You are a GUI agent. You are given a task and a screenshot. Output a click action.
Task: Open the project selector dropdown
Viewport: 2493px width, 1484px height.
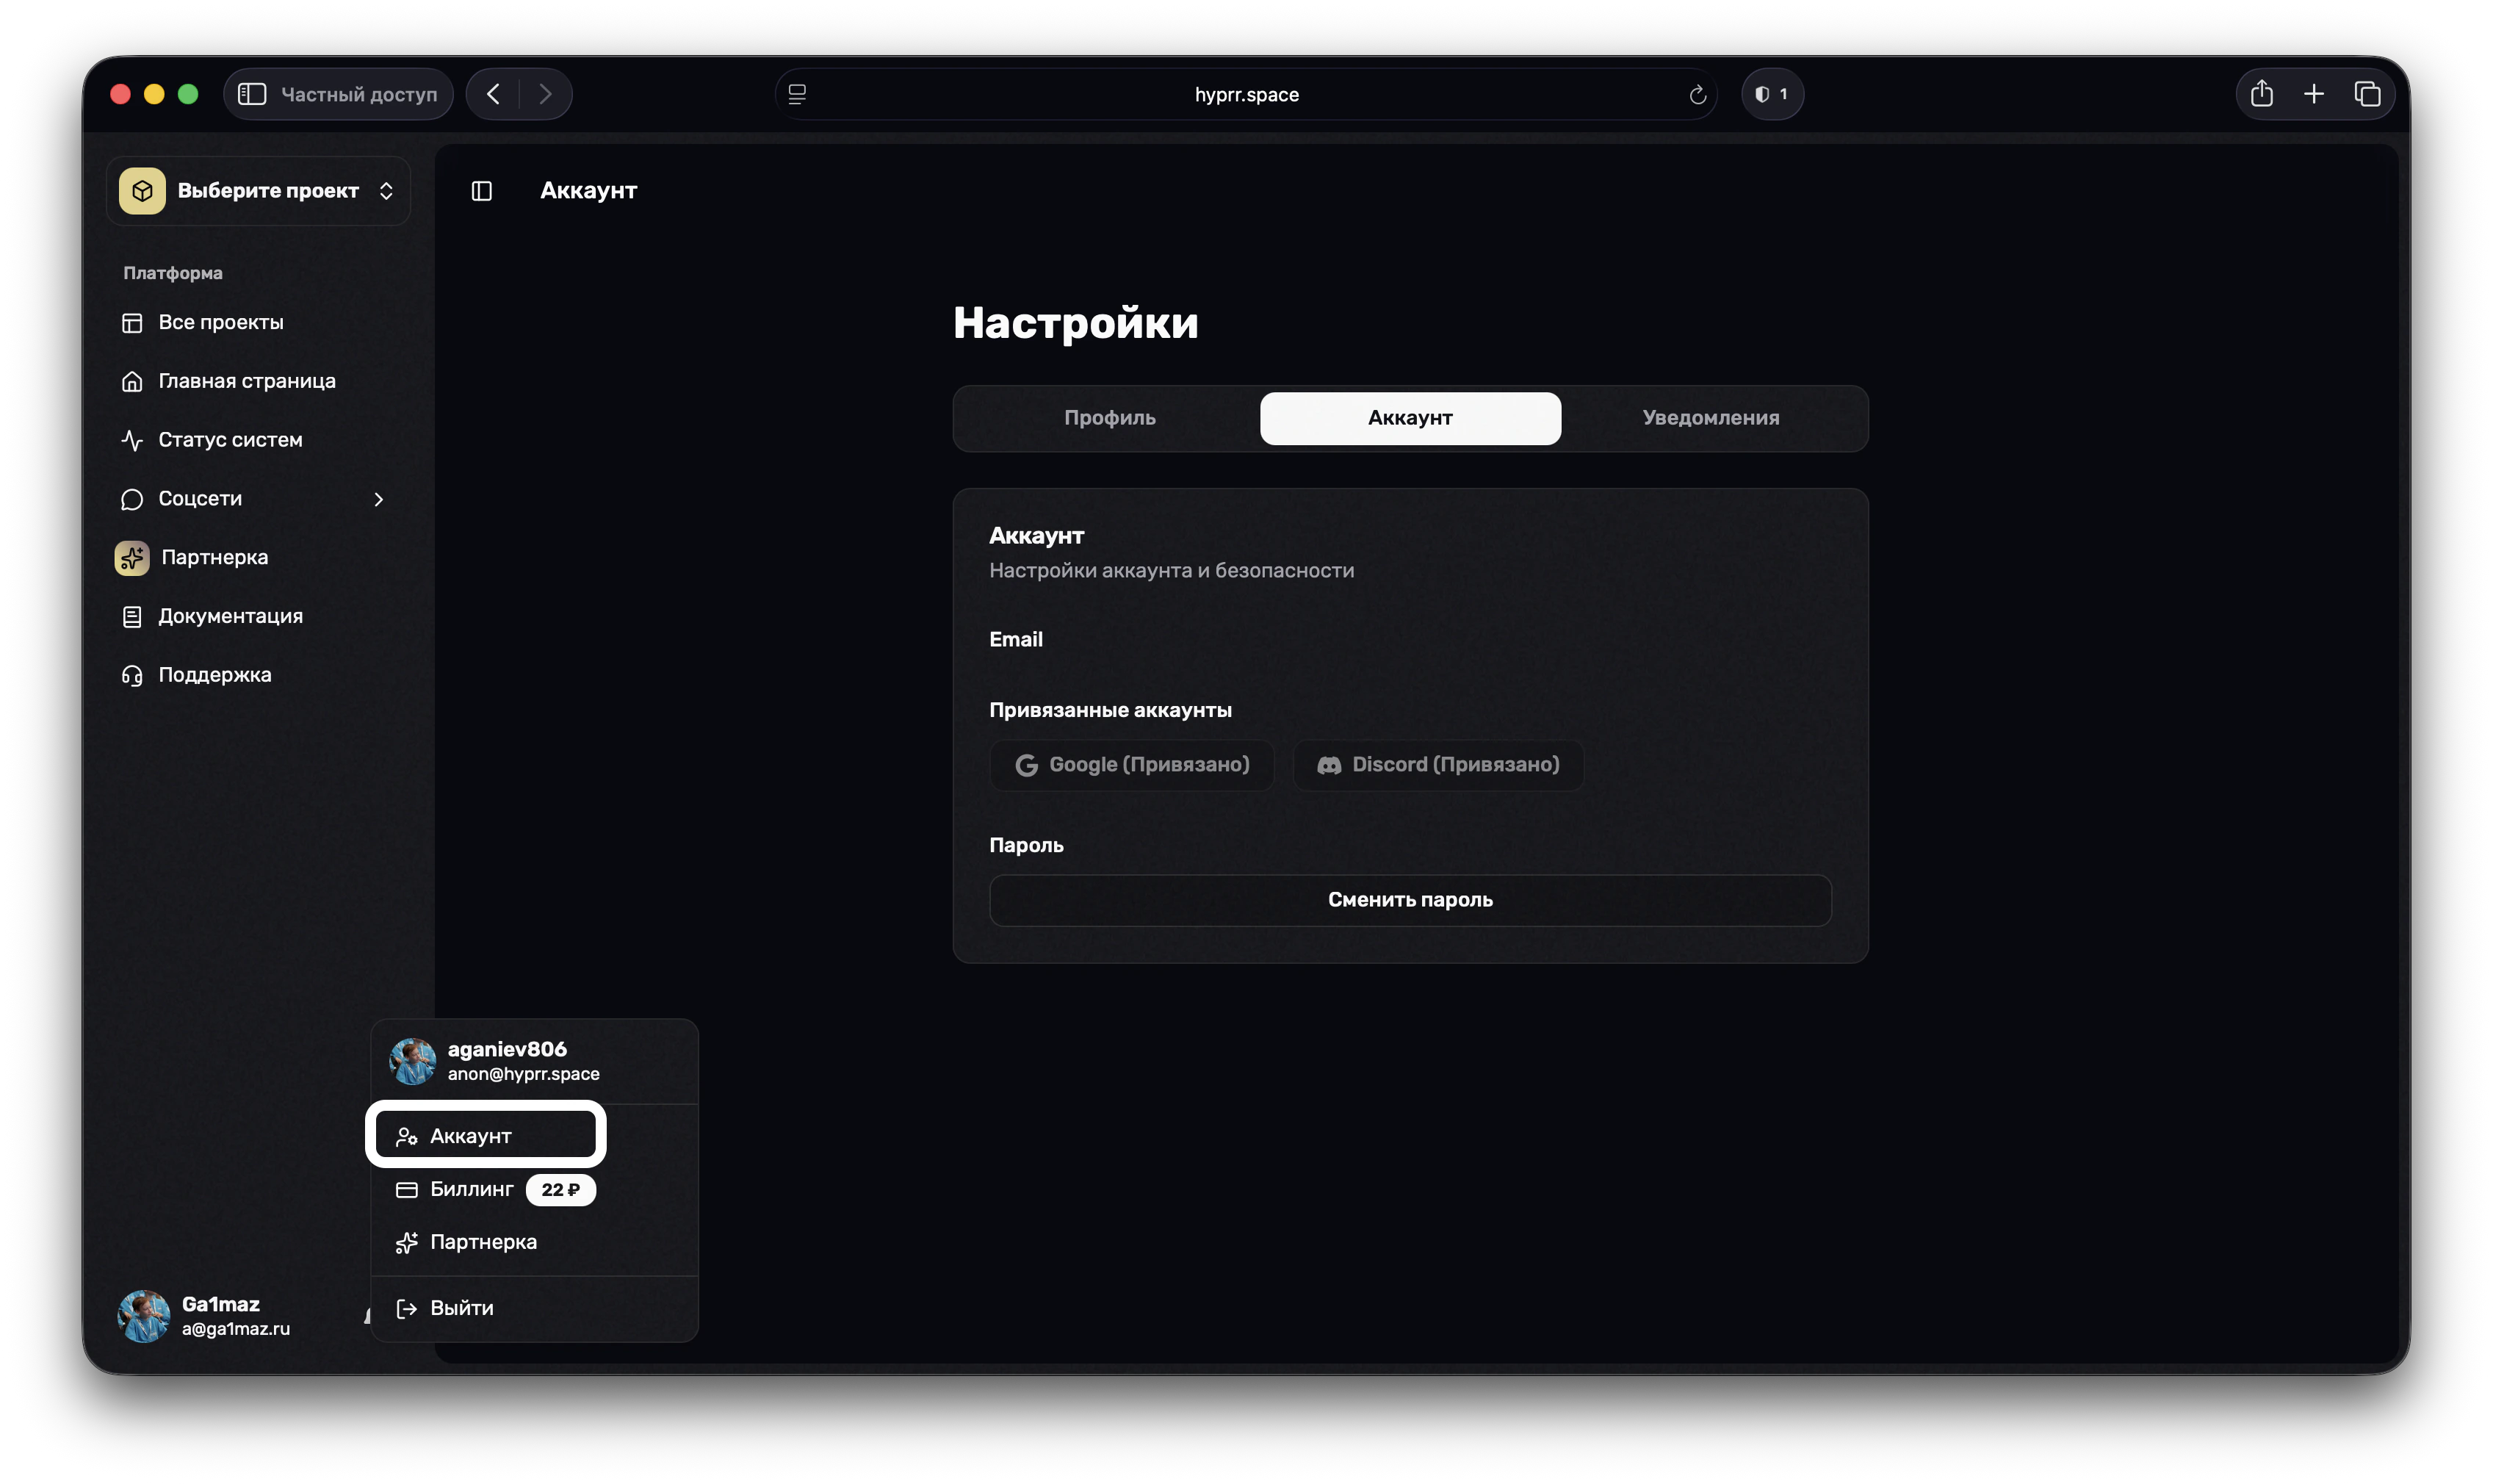click(x=258, y=191)
